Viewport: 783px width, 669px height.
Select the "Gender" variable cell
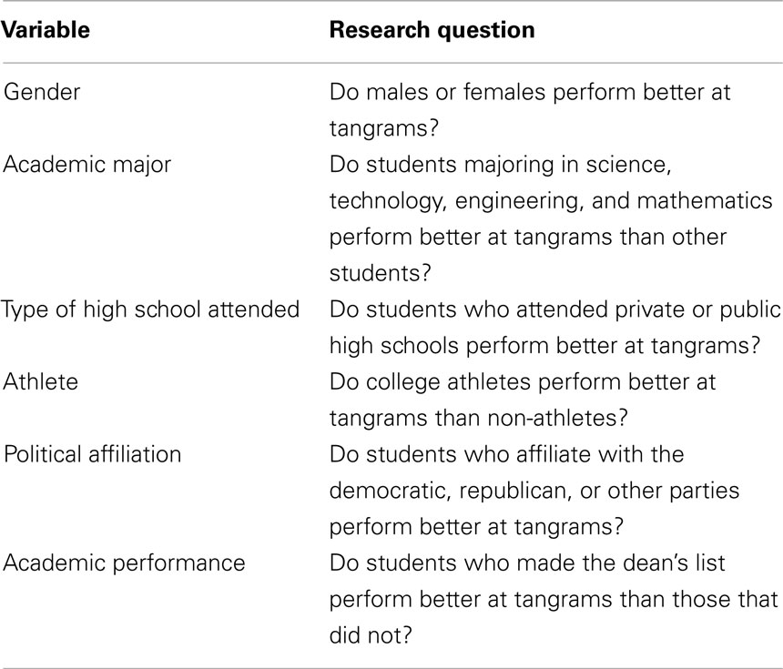pyautogui.click(x=42, y=92)
